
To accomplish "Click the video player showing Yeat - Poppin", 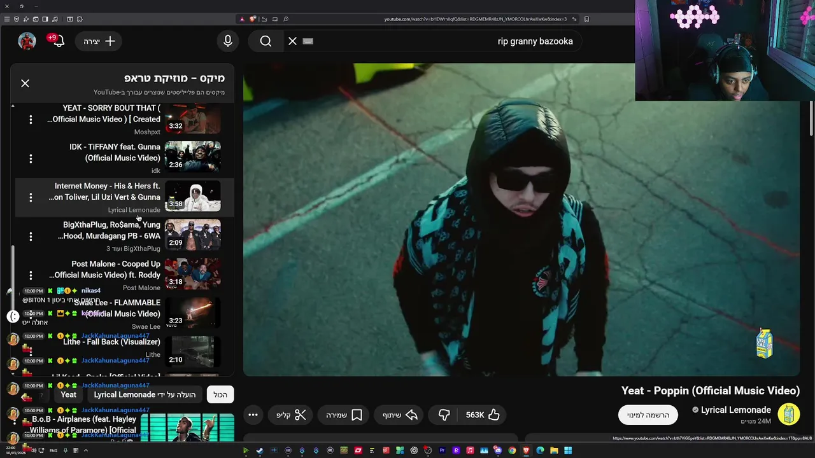I will click(521, 219).
